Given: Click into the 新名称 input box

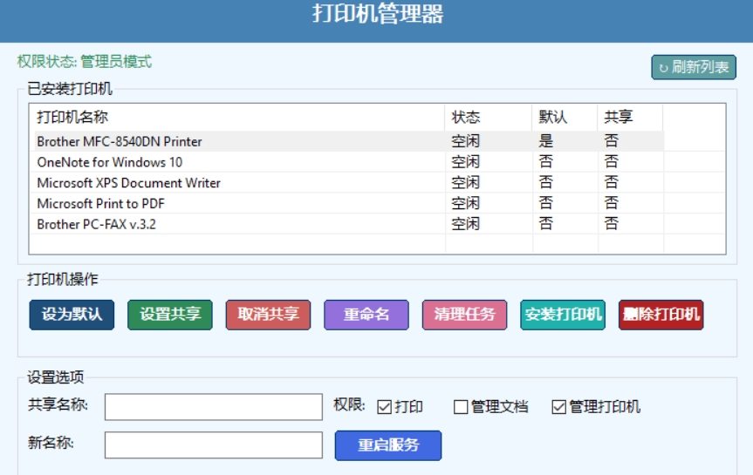Looking at the screenshot, I should pos(214,444).
